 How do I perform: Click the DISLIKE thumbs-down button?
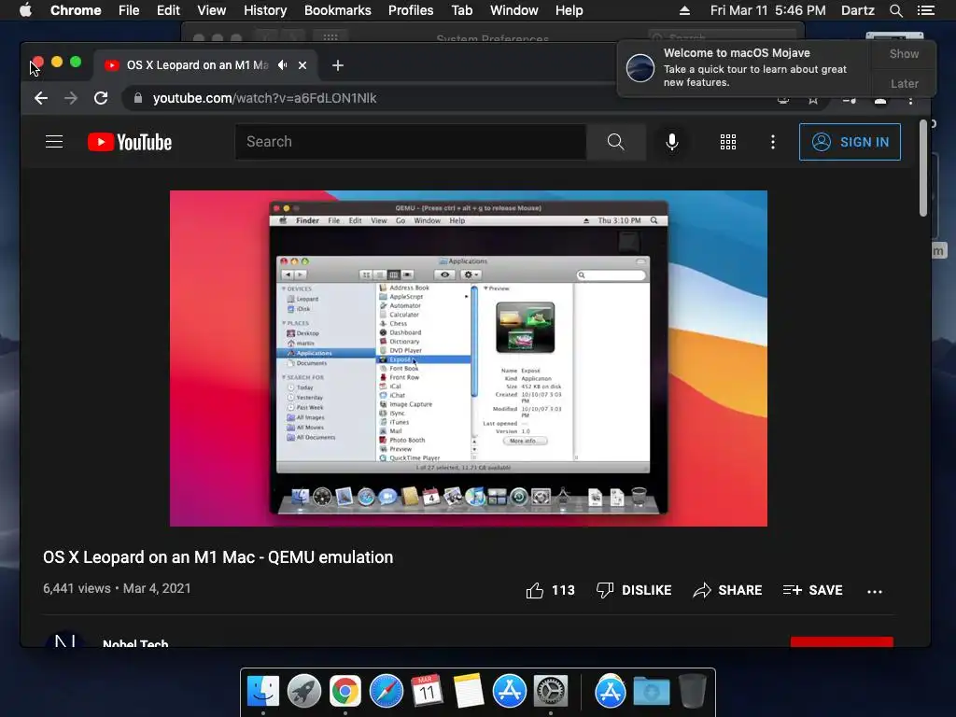click(x=634, y=590)
